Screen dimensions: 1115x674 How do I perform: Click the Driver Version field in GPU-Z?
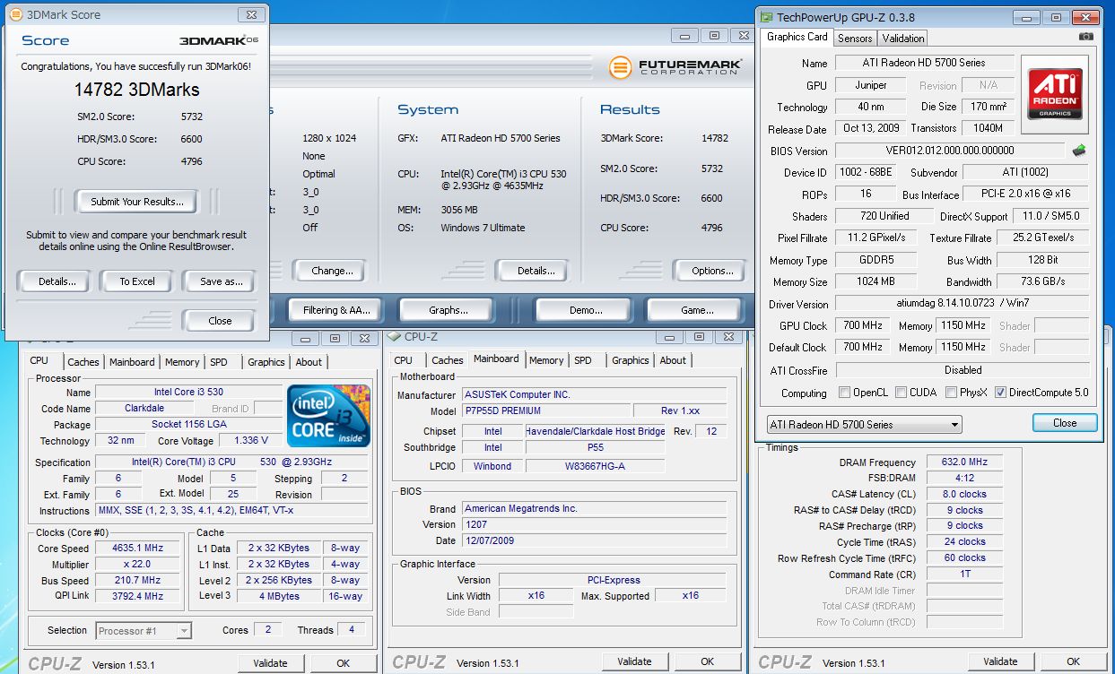(x=963, y=304)
